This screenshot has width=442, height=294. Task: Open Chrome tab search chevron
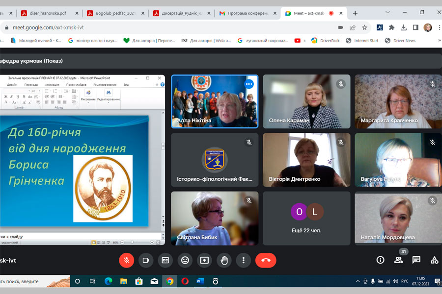(x=387, y=13)
